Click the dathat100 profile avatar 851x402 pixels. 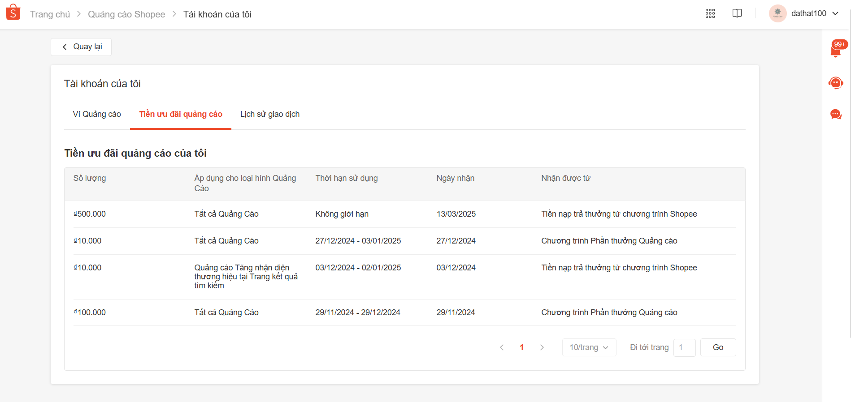coord(778,13)
